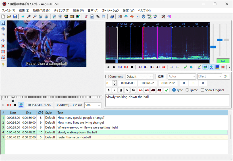The height and width of the screenshot is (161, 233).
Task: Zoom in video with magnifier plus
Action: 29,17
